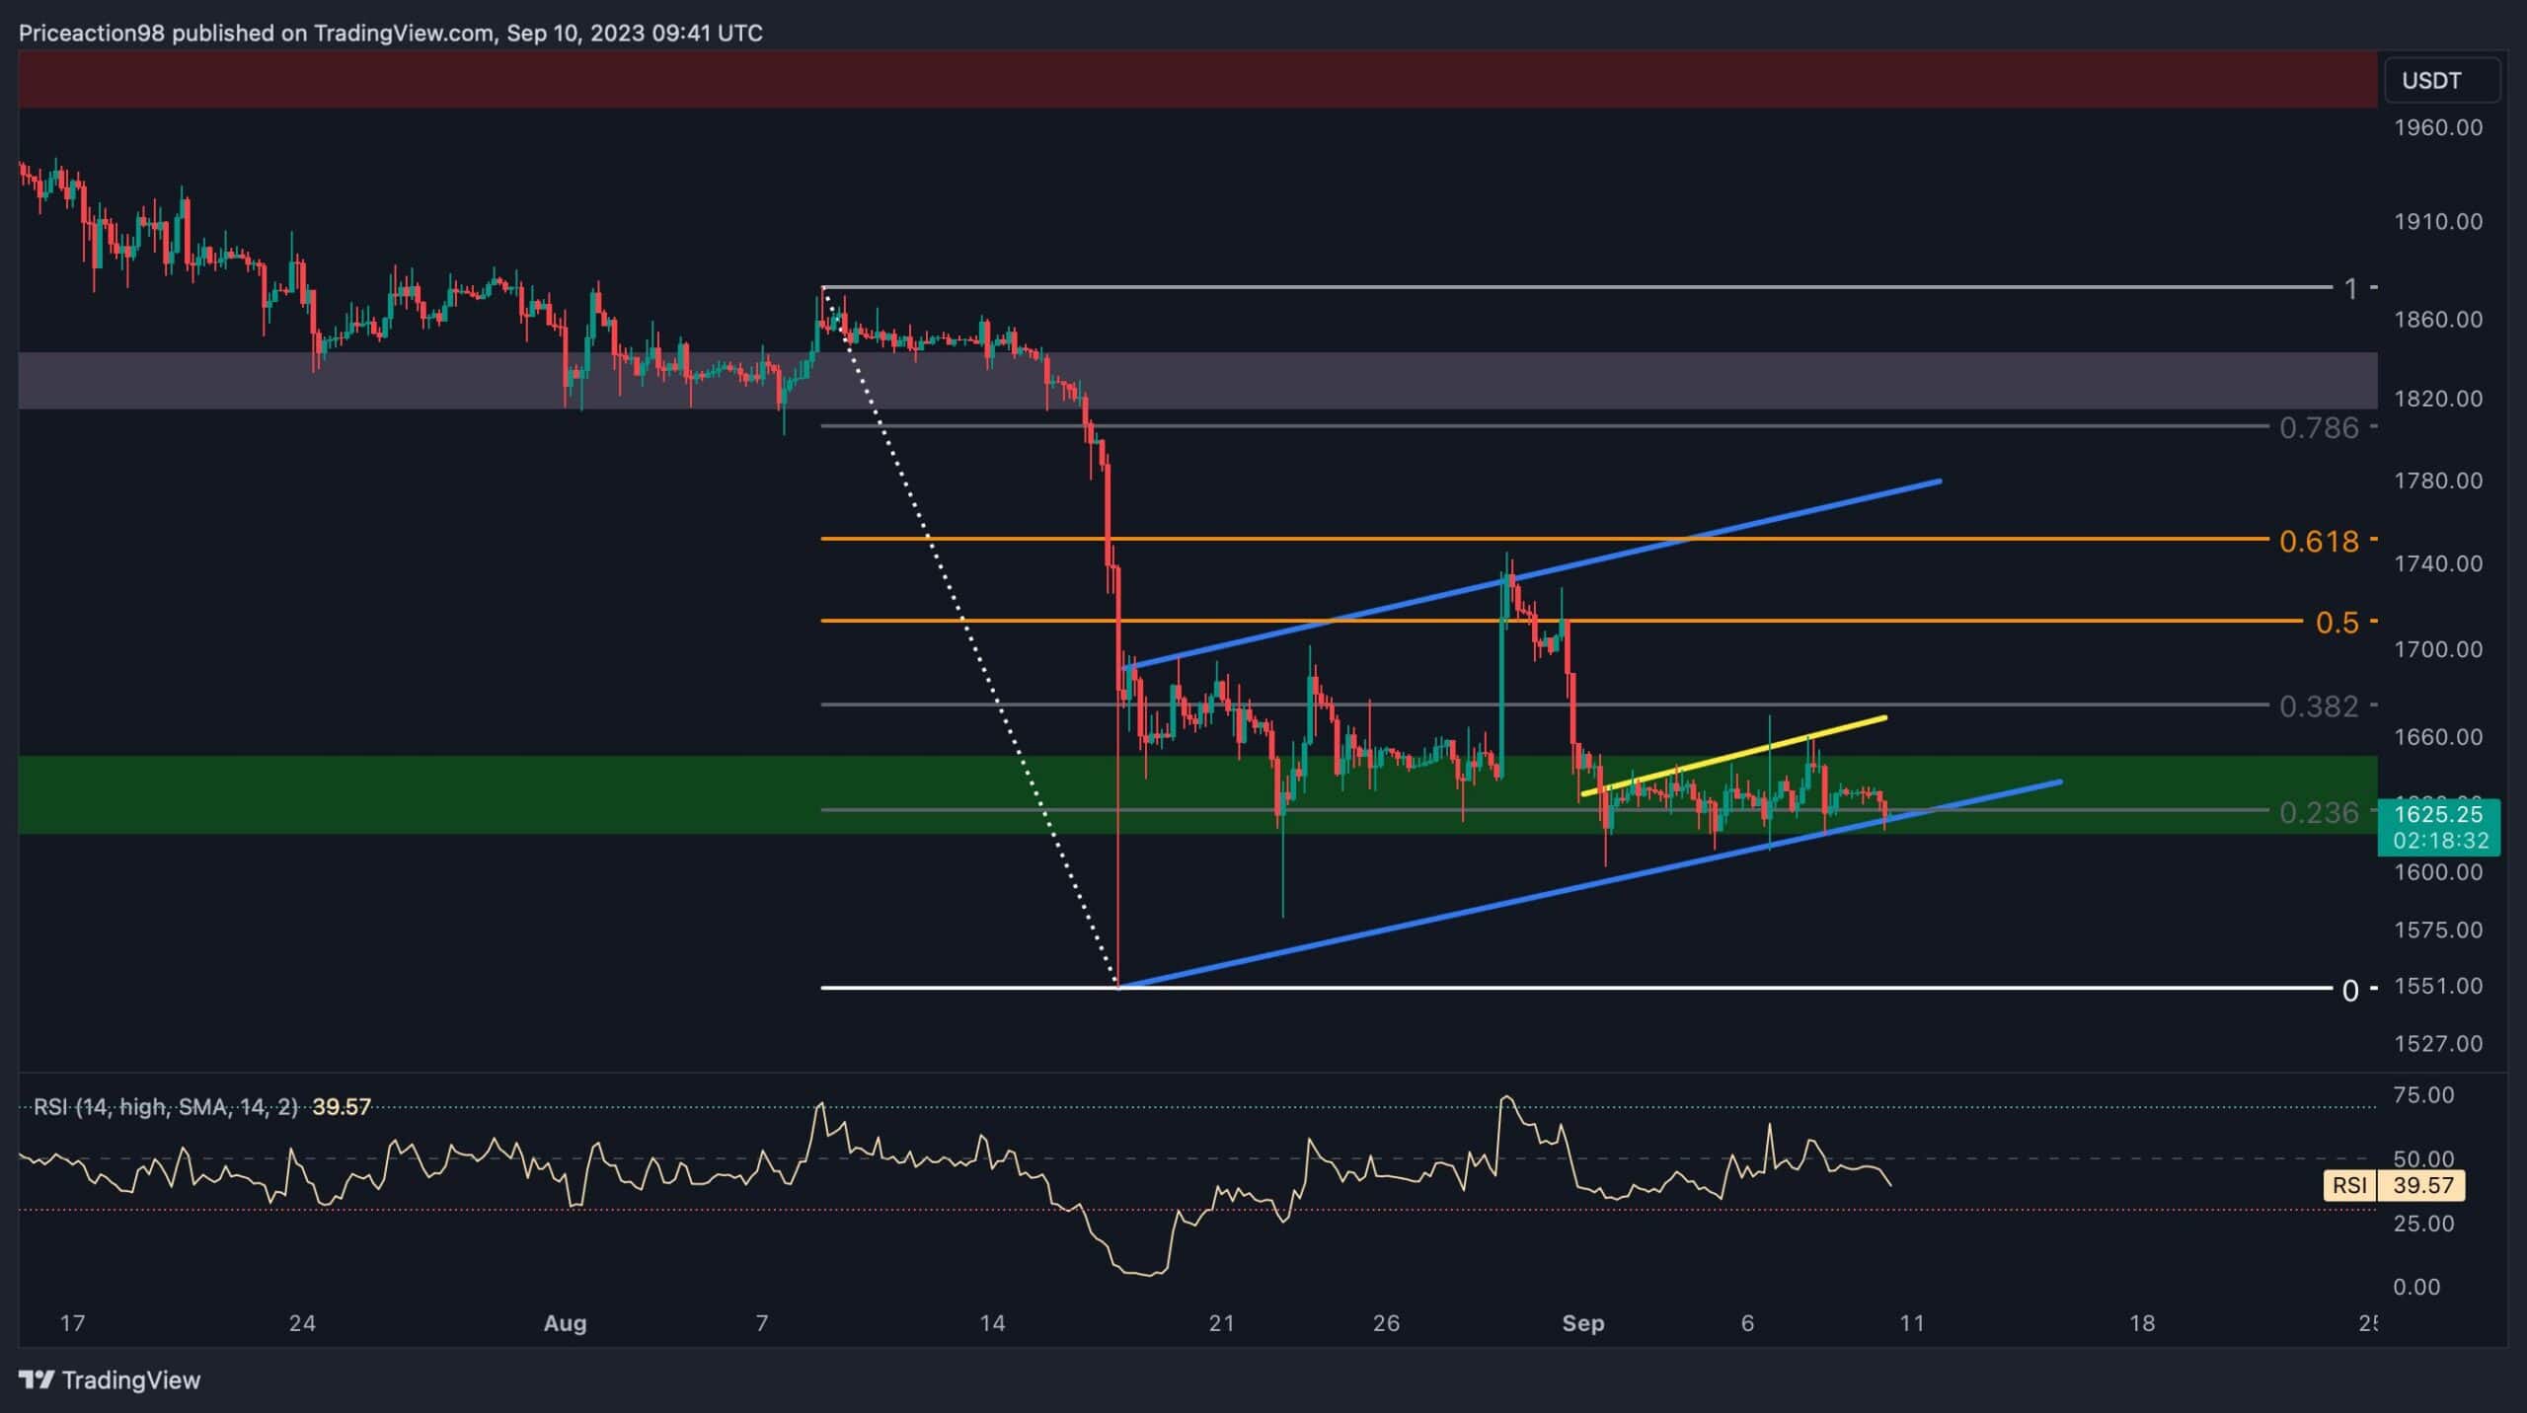2527x1413 pixels.
Task: Click the 0.786 Fibonacci level label
Action: pyautogui.click(x=2318, y=428)
